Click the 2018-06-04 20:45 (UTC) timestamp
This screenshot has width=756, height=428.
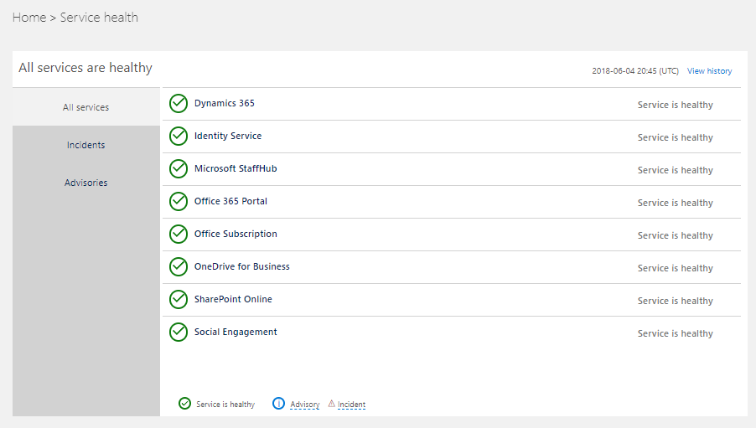635,71
